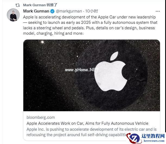Viewport: 166px width, 144px height.
Task: Open the three-dot more options menu
Action: [158, 11]
